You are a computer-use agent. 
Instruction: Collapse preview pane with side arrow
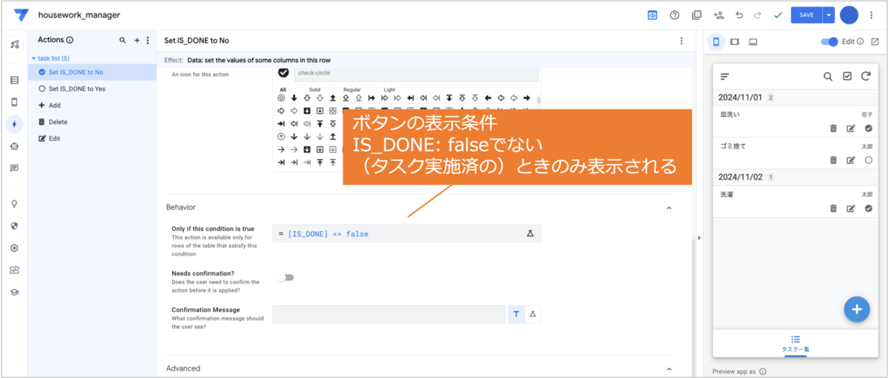(699, 238)
